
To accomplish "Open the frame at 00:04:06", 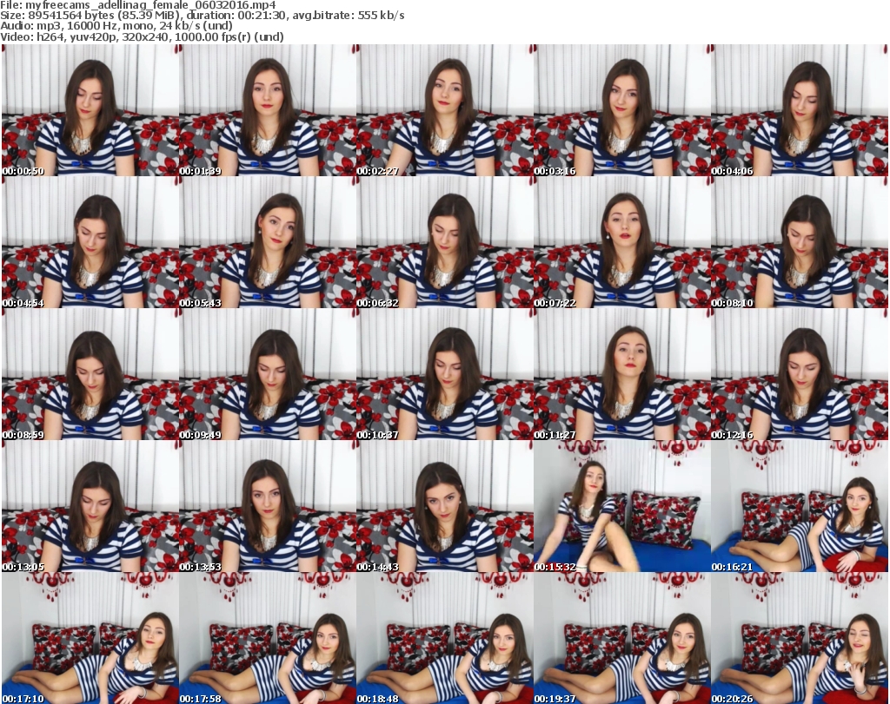I will point(800,110).
